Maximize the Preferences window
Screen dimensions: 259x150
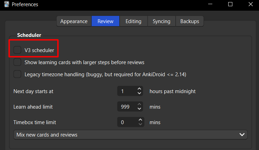click(230, 4)
